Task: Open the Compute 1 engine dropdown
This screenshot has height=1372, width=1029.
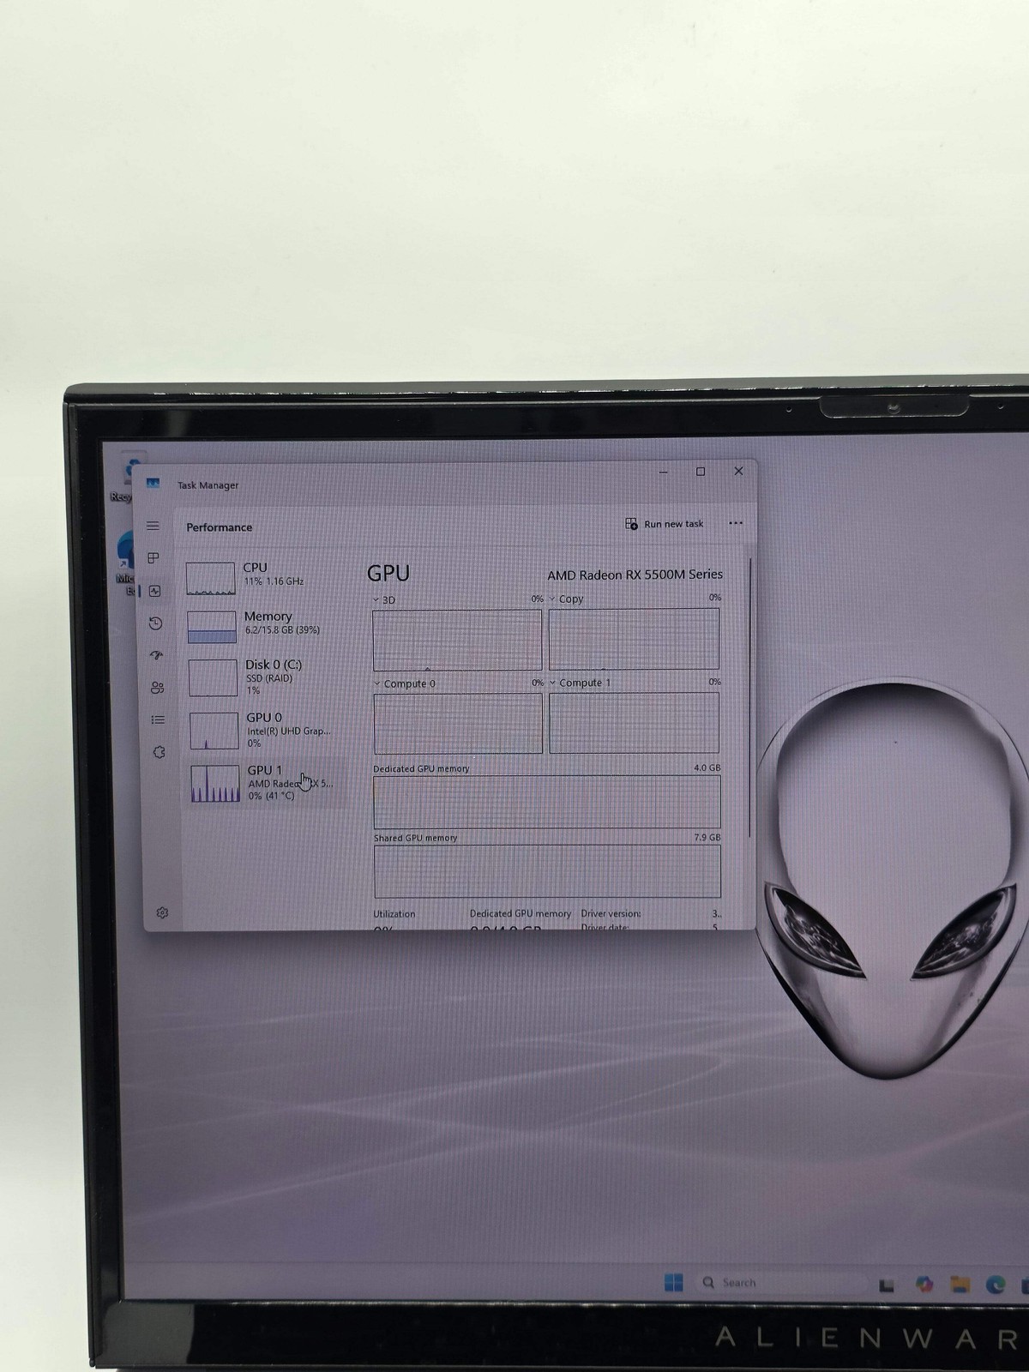Action: pyautogui.click(x=581, y=683)
